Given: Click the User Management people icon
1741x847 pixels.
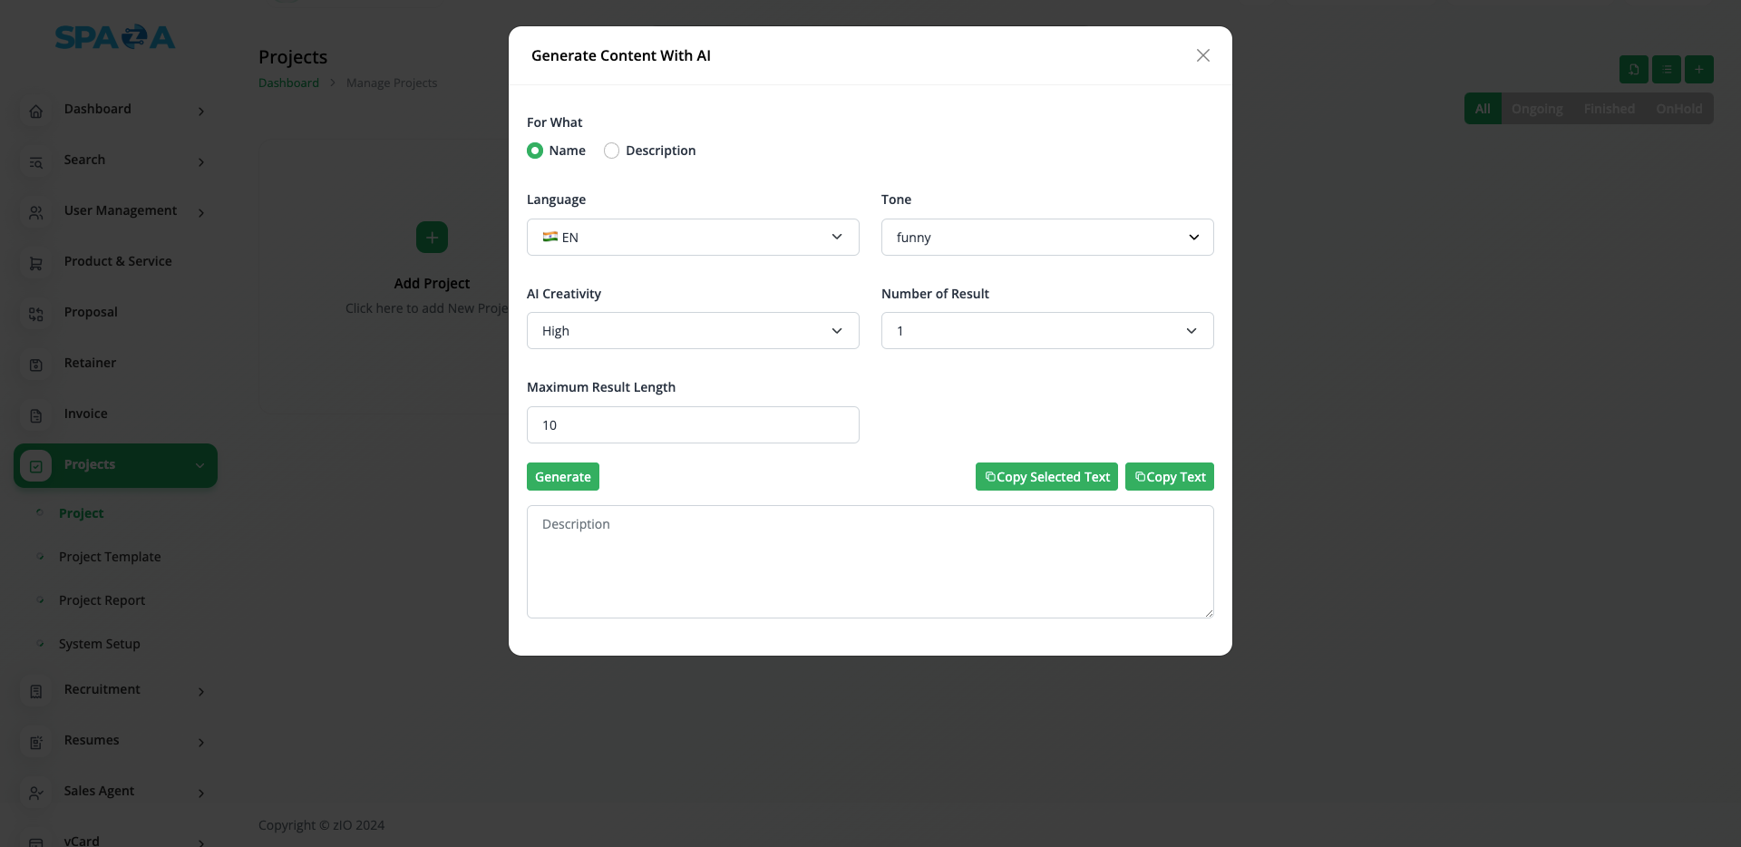Looking at the screenshot, I should (36, 212).
